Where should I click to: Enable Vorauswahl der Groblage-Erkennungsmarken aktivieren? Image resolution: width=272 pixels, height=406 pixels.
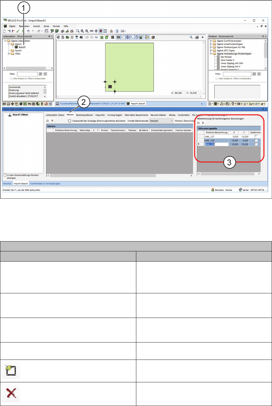pos(70,121)
